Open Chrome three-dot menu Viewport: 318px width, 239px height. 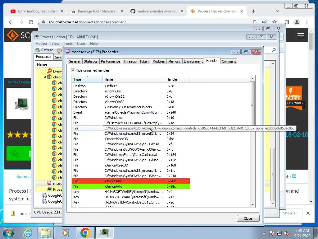pyautogui.click(x=307, y=22)
